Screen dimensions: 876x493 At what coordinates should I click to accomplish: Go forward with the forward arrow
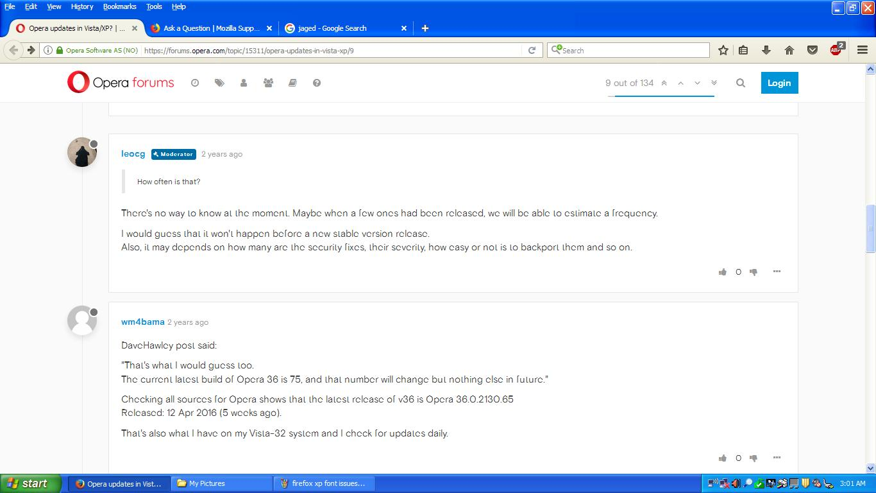tap(30, 50)
